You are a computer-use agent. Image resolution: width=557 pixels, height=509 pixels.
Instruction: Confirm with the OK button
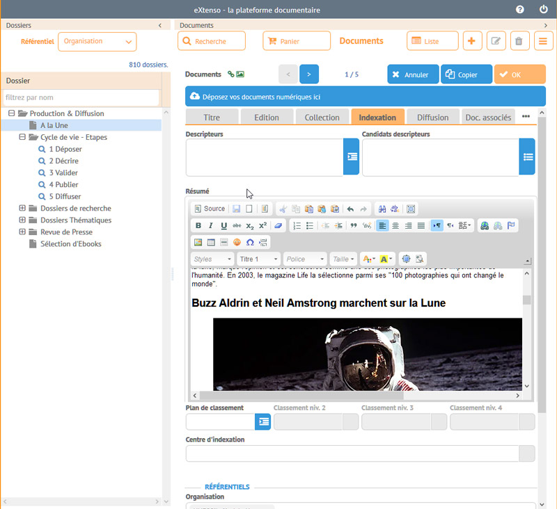coord(519,74)
